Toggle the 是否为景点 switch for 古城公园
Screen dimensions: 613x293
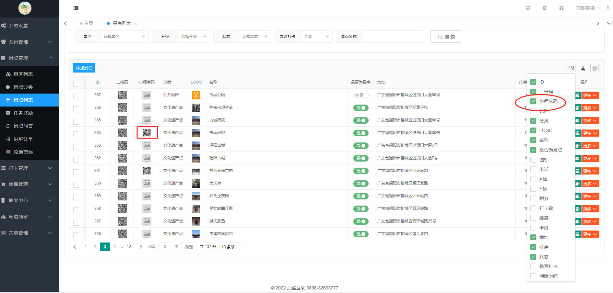pos(360,95)
